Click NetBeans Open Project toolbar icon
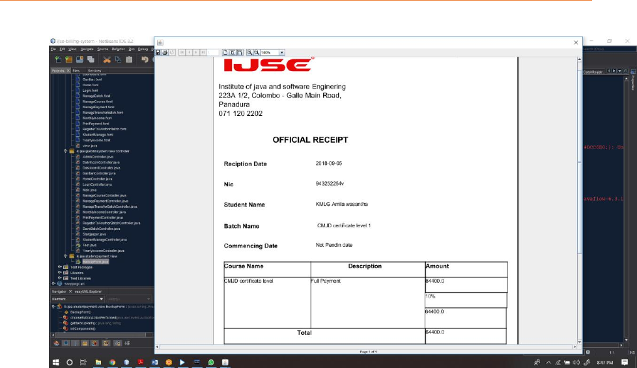Screen dimensions: 637x368 (x=79, y=60)
